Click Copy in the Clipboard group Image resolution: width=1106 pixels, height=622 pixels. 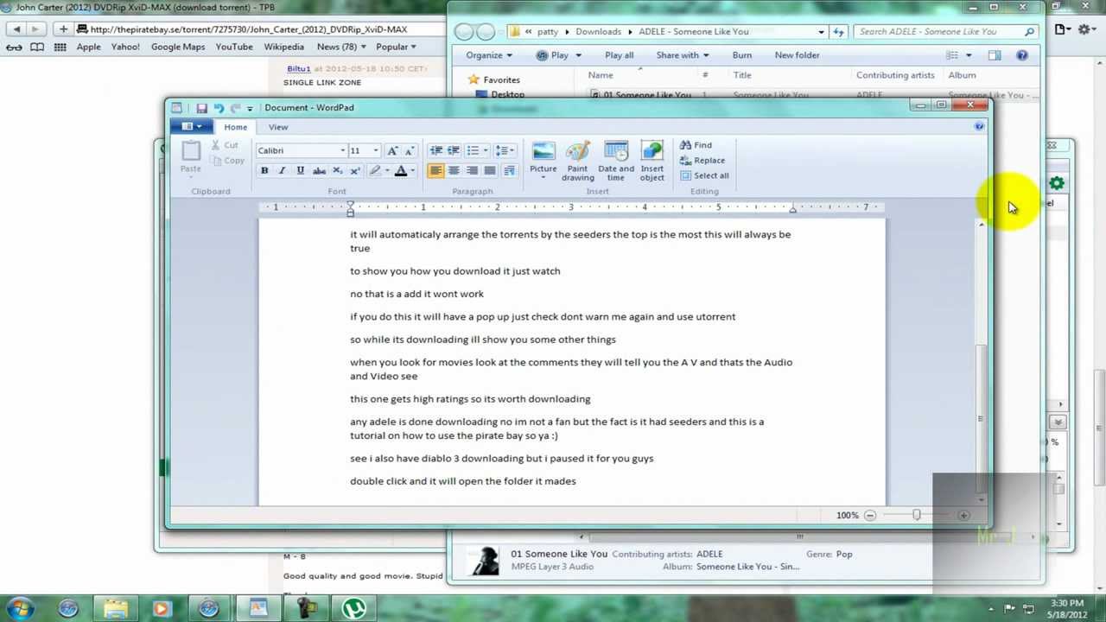tap(227, 161)
